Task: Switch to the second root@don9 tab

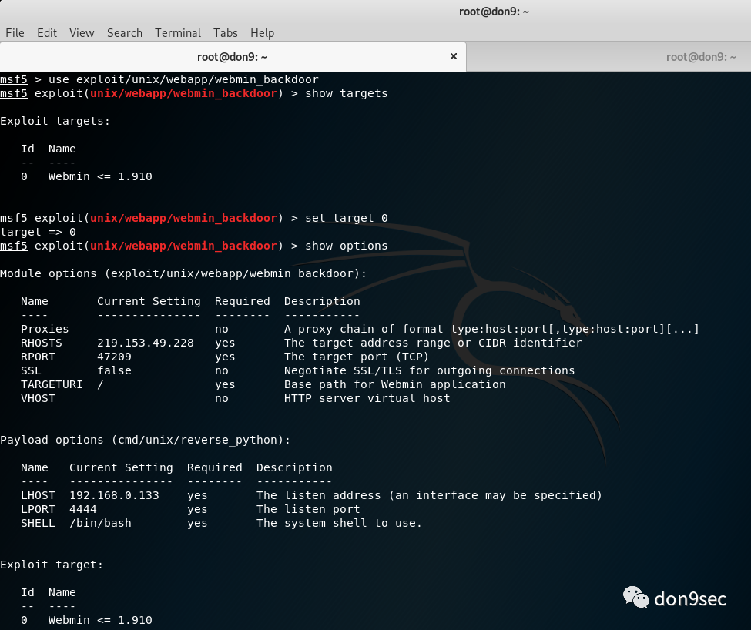Action: [x=609, y=57]
